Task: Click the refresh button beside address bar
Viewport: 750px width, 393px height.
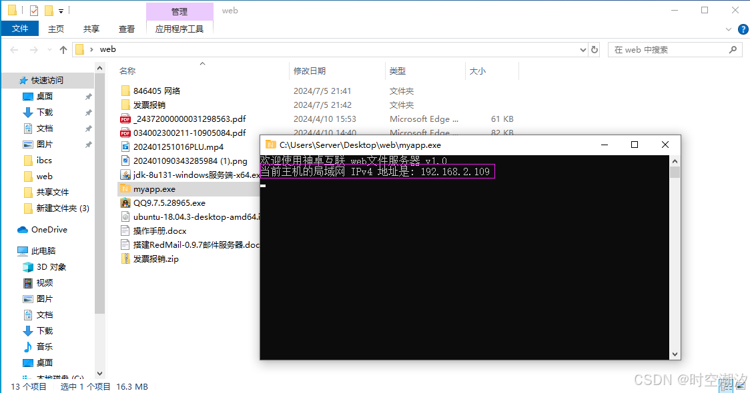Action: (595, 49)
